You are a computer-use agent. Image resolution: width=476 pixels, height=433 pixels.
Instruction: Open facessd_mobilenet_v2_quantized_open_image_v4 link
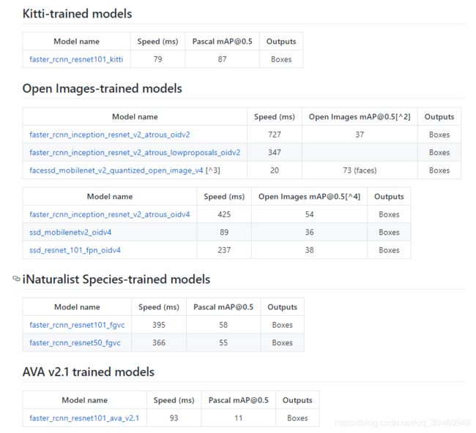coord(116,170)
